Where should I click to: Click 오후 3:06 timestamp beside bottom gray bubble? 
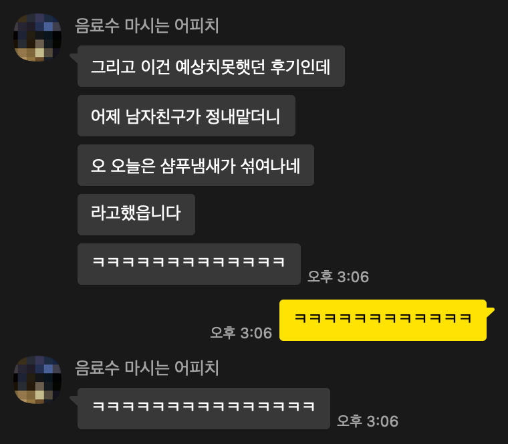point(368,421)
